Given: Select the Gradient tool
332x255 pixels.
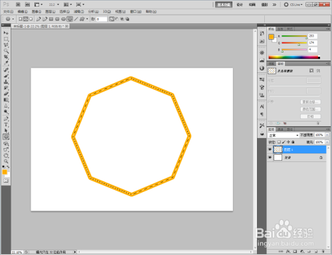Looking at the screenshot, I should (6, 100).
